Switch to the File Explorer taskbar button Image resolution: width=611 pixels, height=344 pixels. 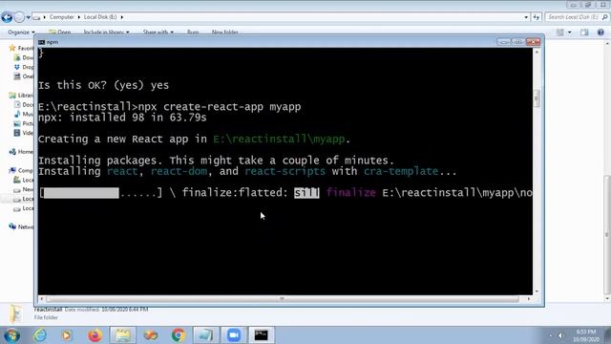[x=123, y=335]
